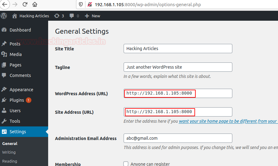Screen dimensions: 278x166
Task: Open the Reading settings submenu
Action: tap(10, 161)
